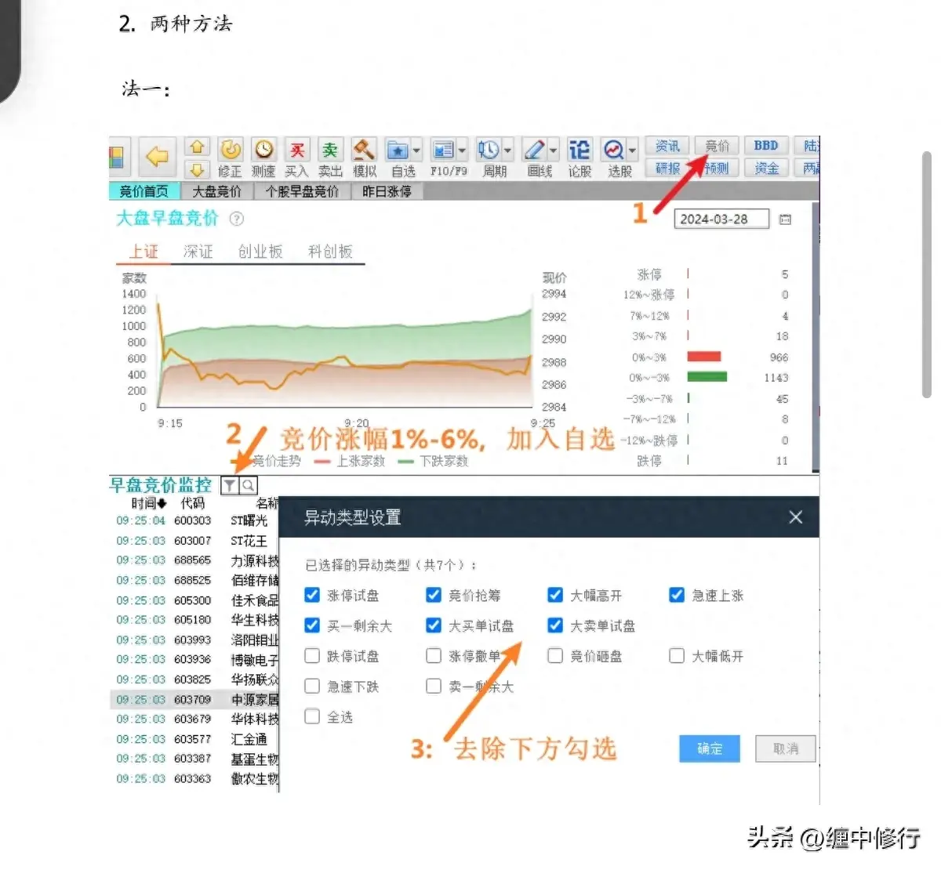Click the 资讯 news button

coord(667,146)
